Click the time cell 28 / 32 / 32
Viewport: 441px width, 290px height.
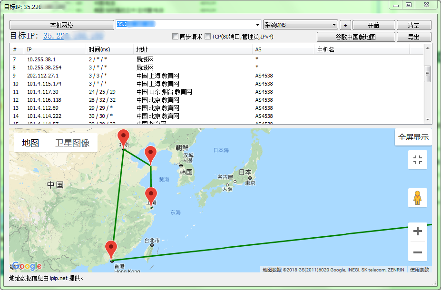click(x=102, y=100)
